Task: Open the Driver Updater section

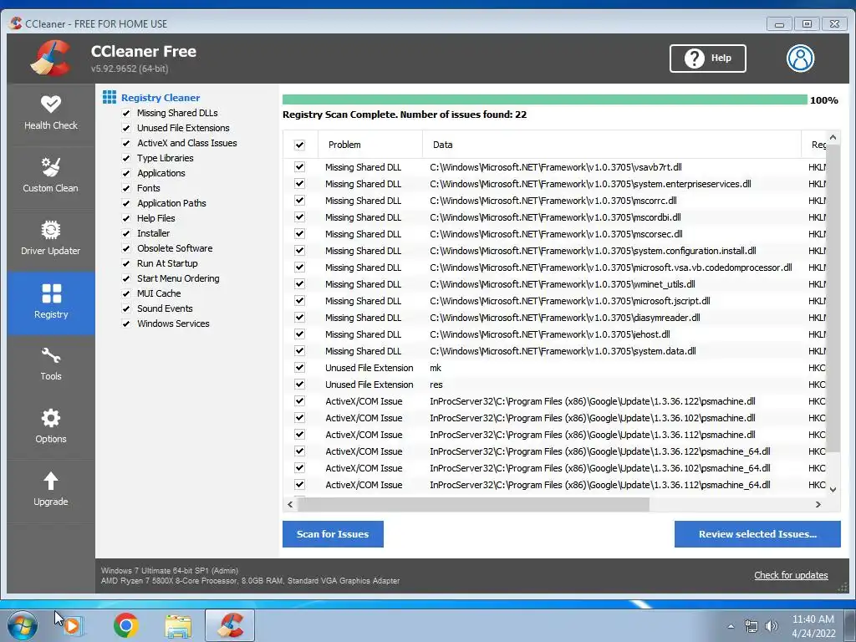Action: tap(51, 240)
